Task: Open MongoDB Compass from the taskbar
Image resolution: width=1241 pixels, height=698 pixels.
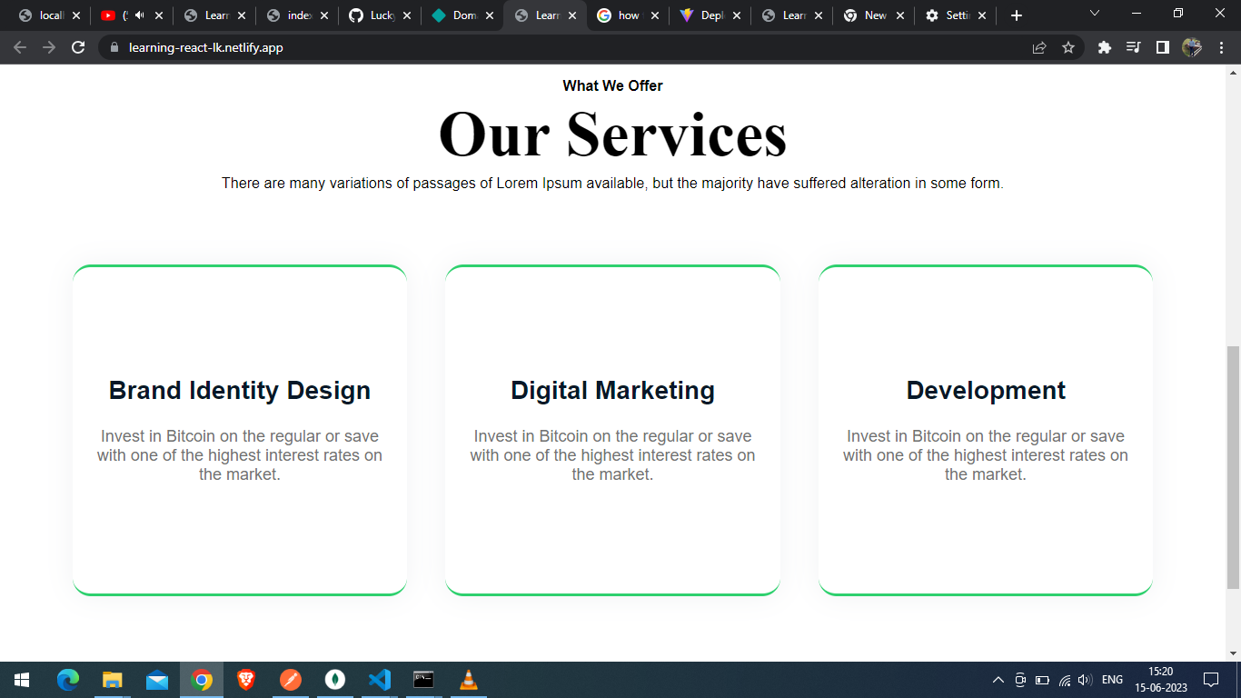Action: tap(335, 679)
